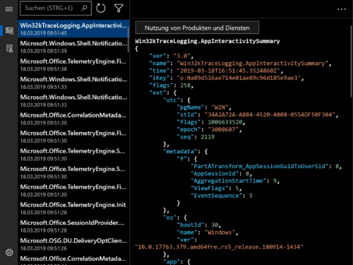Screen dimensions: 353x265
Task: Open the three-dots more menu
Action: [342, 9]
